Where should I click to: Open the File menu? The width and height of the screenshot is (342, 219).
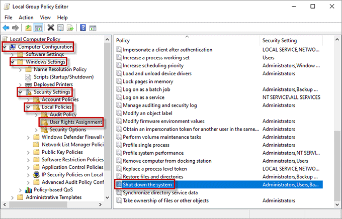8,18
